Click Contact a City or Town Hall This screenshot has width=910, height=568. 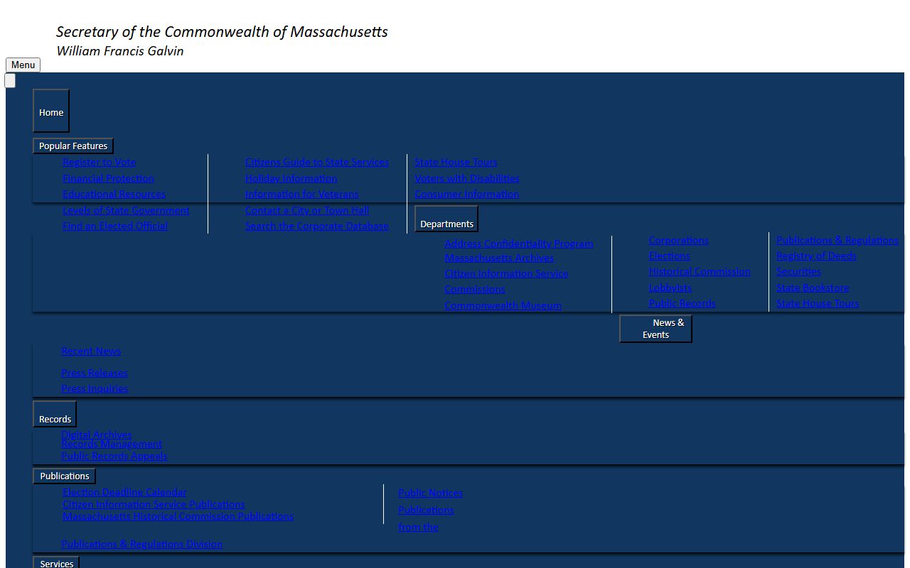coord(307,210)
